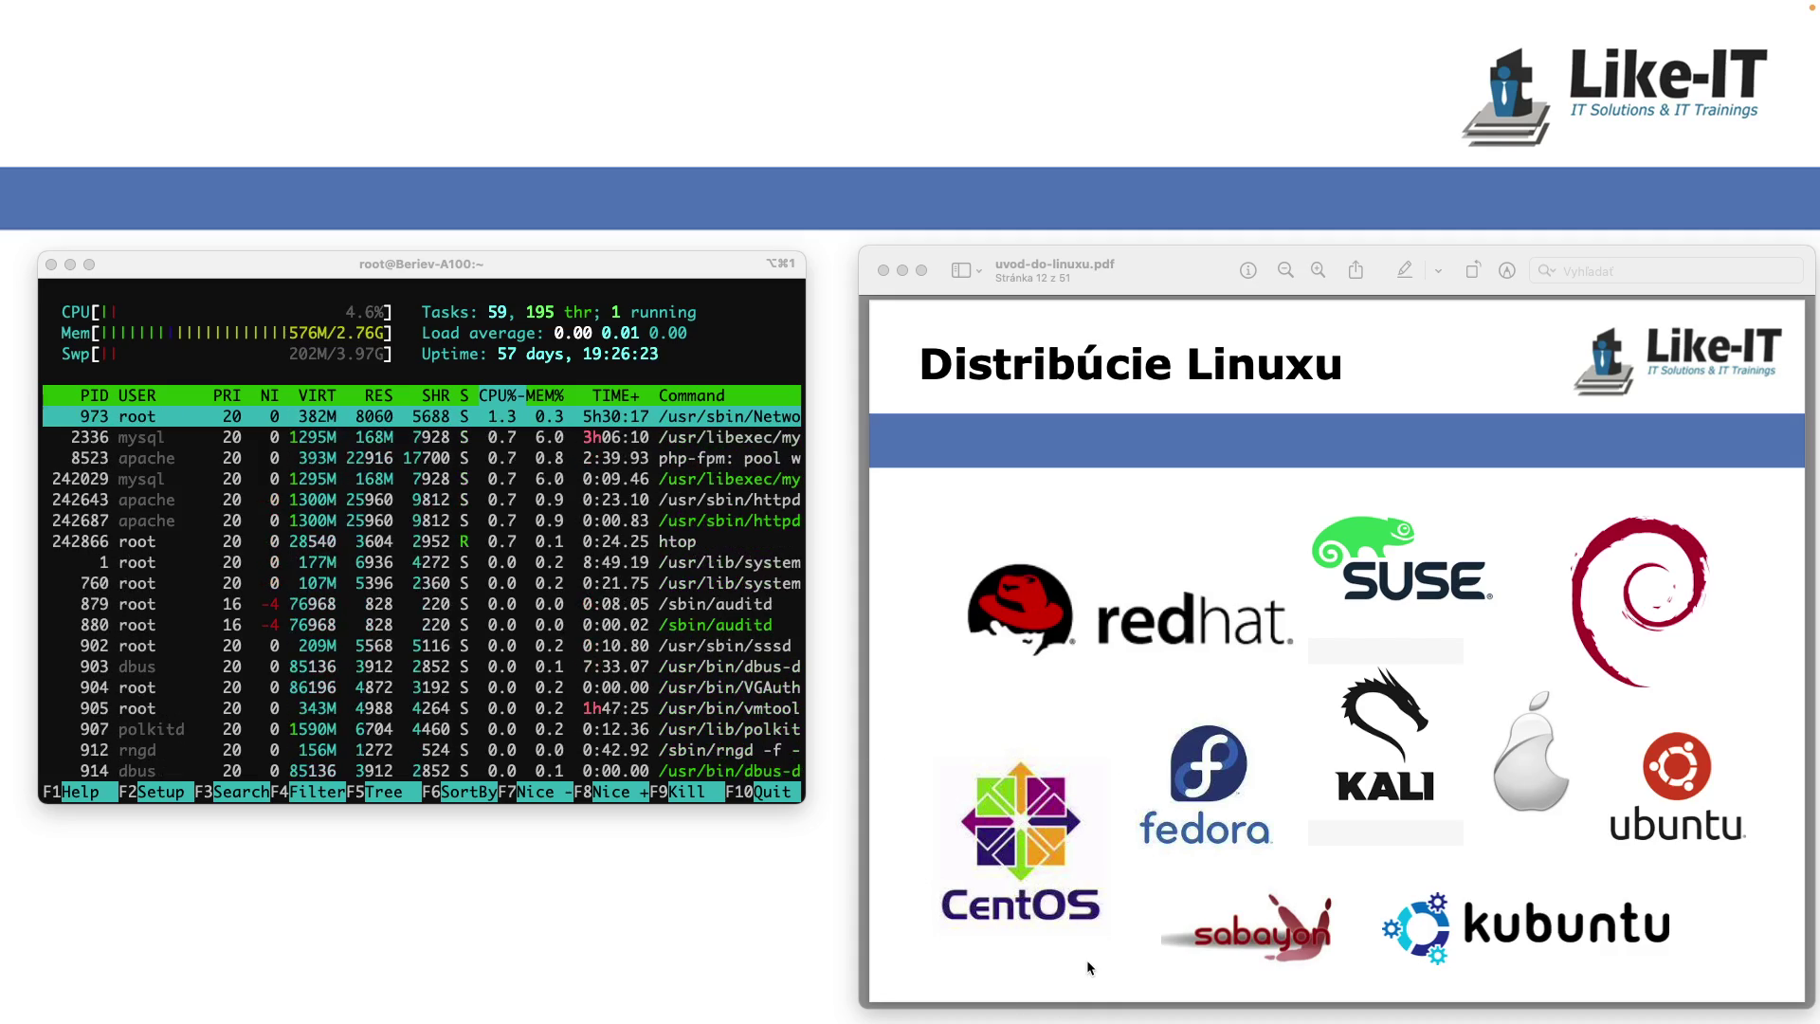
Task: Sort by USER column header
Action: (137, 395)
